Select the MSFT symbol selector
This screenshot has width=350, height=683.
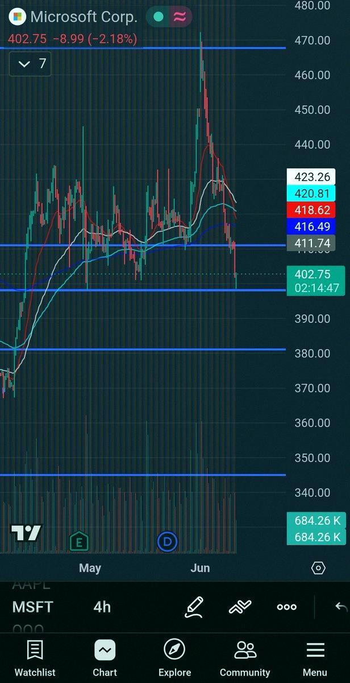tap(32, 607)
